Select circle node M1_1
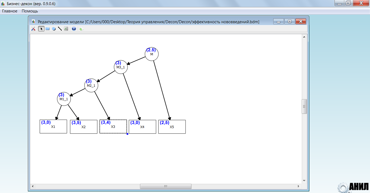This screenshot has width=370, height=193. 64,99
